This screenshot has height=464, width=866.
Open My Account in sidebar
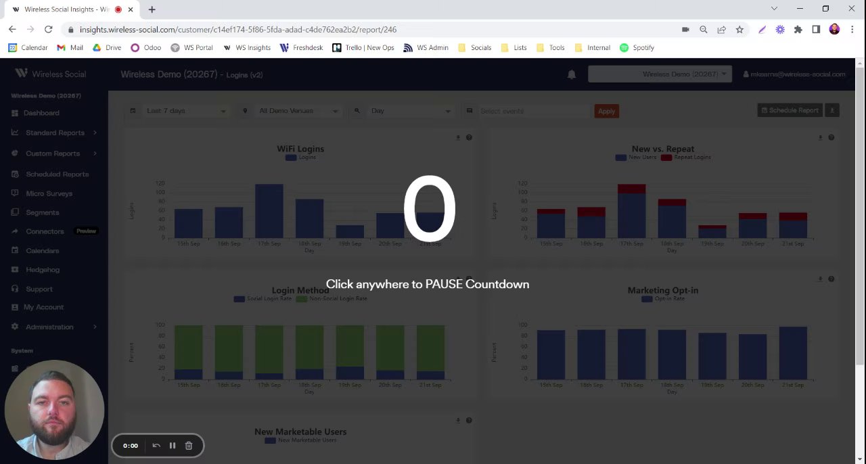43,307
